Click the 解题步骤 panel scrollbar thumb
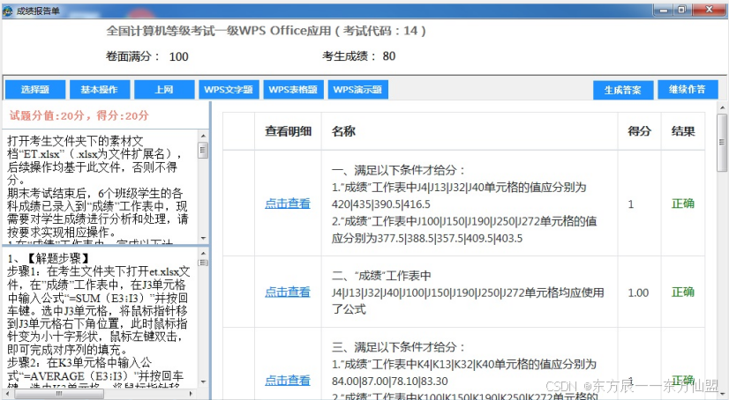The width and height of the screenshot is (729, 400). coord(203,263)
